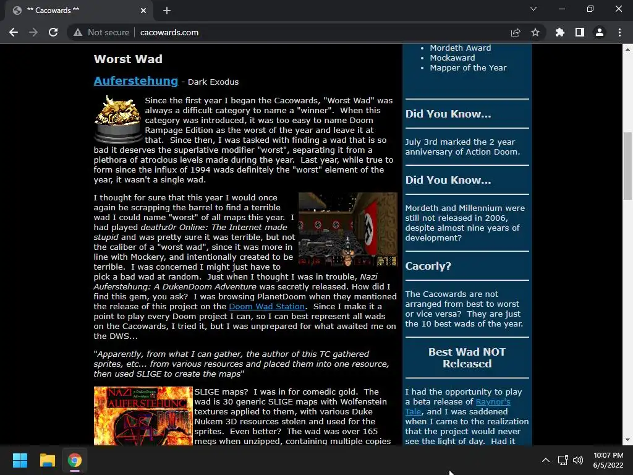Click the Worst Wad heading

pyautogui.click(x=128, y=59)
